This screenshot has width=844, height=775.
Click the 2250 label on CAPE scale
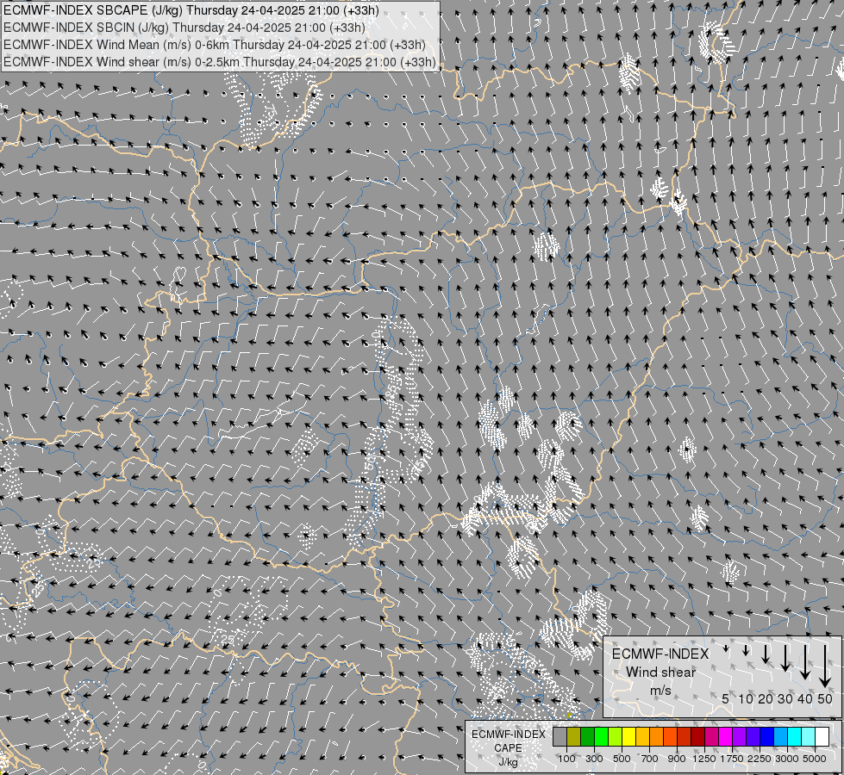point(760,759)
